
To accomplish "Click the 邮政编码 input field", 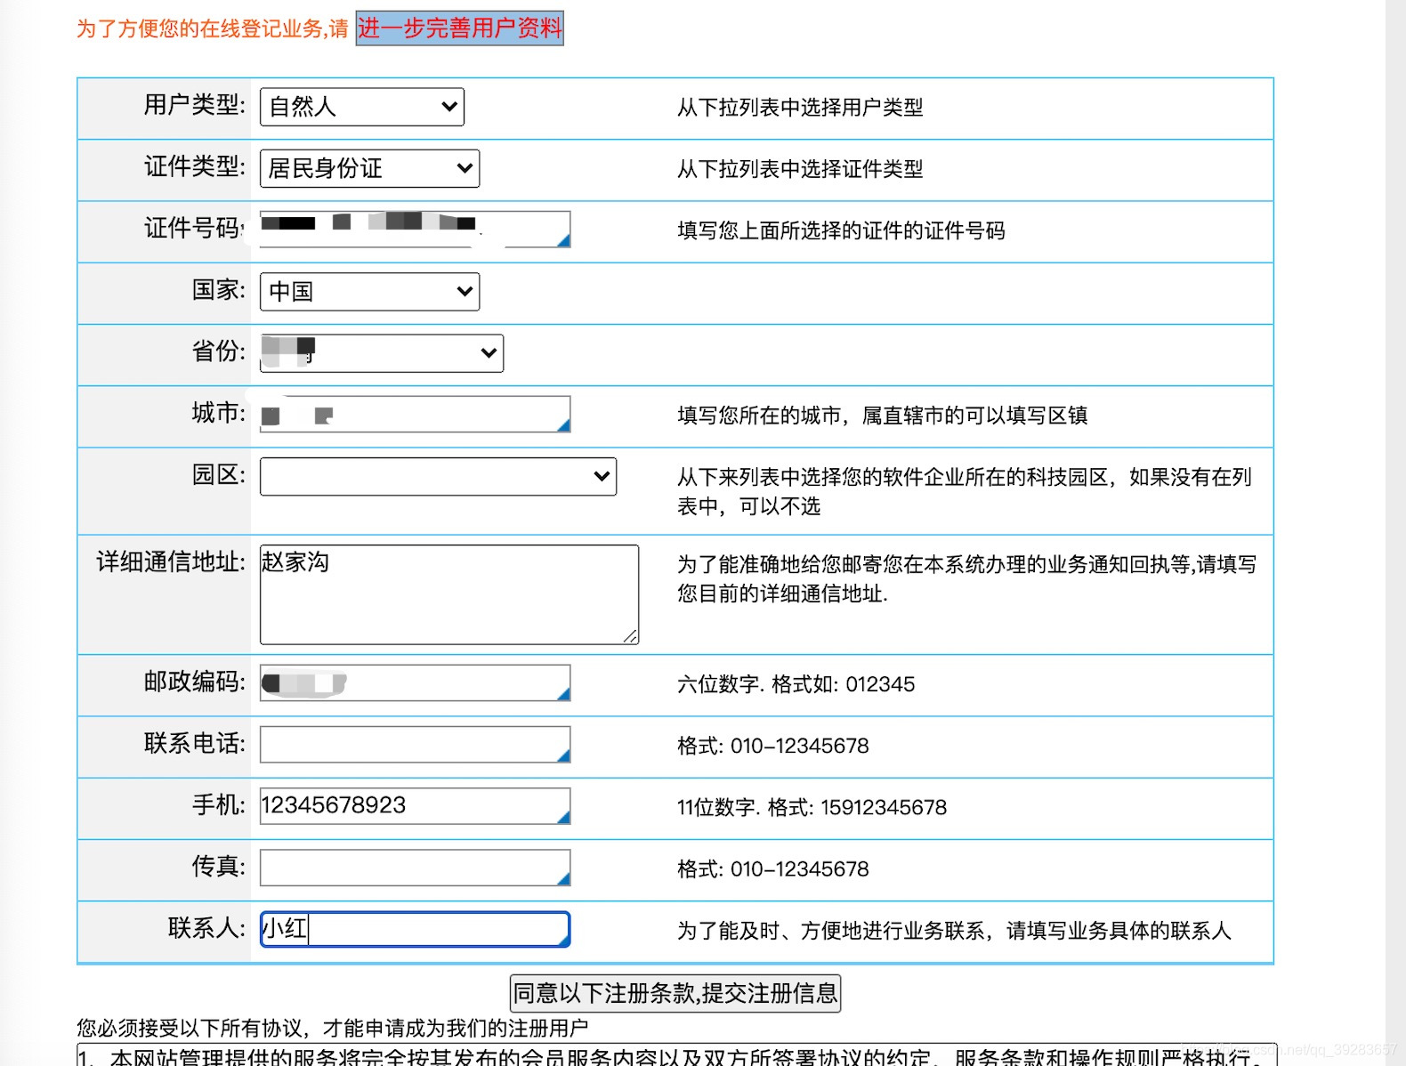I will pyautogui.click(x=415, y=682).
